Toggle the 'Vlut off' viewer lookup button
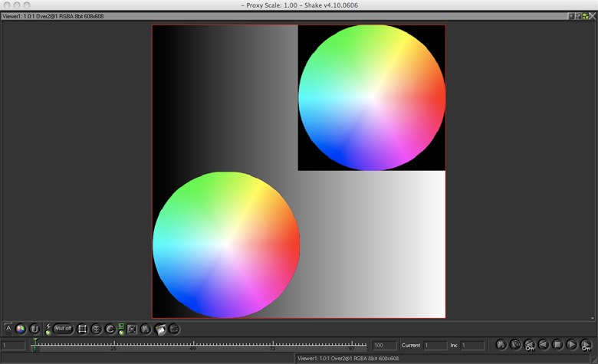 click(64, 329)
